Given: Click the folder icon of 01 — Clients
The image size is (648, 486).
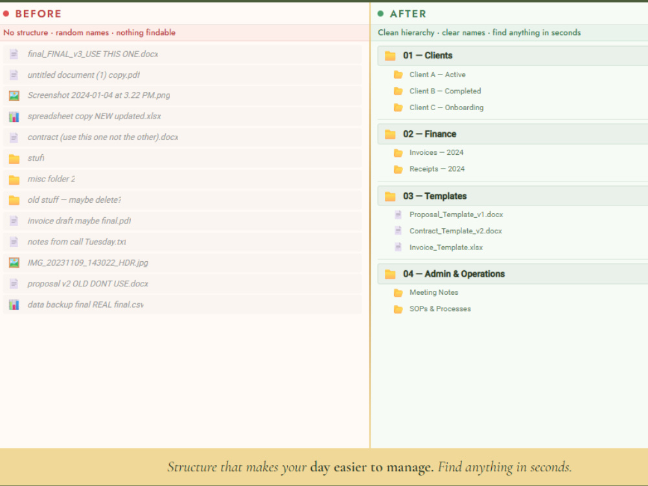Looking at the screenshot, I should click(390, 56).
